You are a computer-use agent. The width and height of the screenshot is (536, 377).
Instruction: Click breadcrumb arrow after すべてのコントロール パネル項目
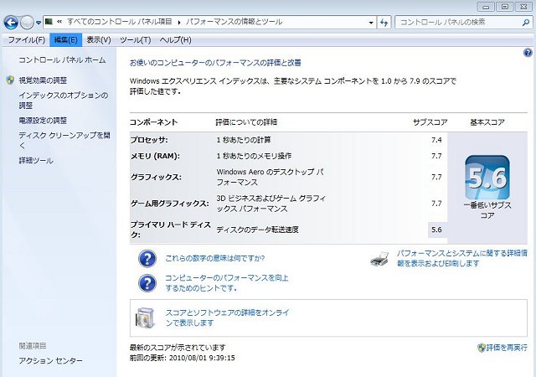click(x=179, y=23)
